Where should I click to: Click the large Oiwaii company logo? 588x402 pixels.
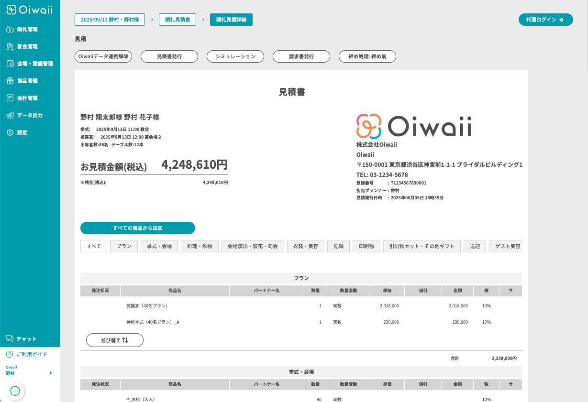(414, 126)
